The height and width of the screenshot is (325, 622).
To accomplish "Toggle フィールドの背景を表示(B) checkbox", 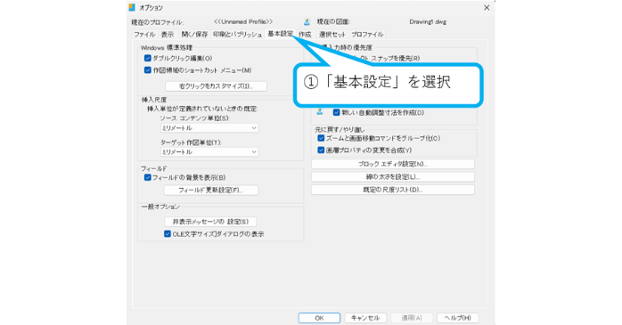I will click(148, 177).
